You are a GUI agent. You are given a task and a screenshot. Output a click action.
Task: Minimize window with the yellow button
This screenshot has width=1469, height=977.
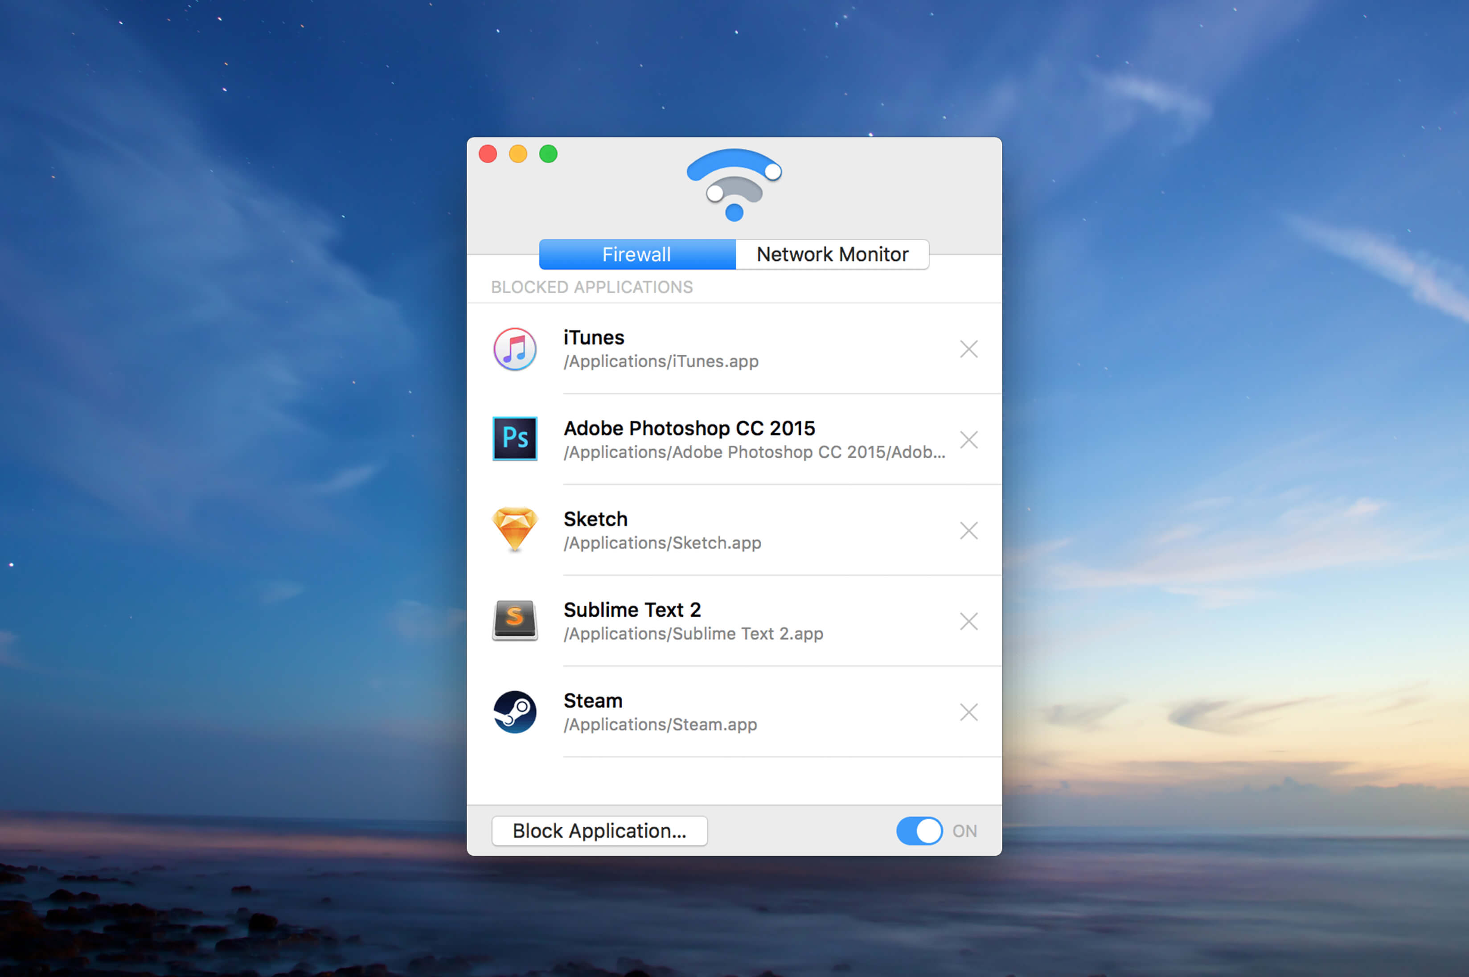coord(518,154)
